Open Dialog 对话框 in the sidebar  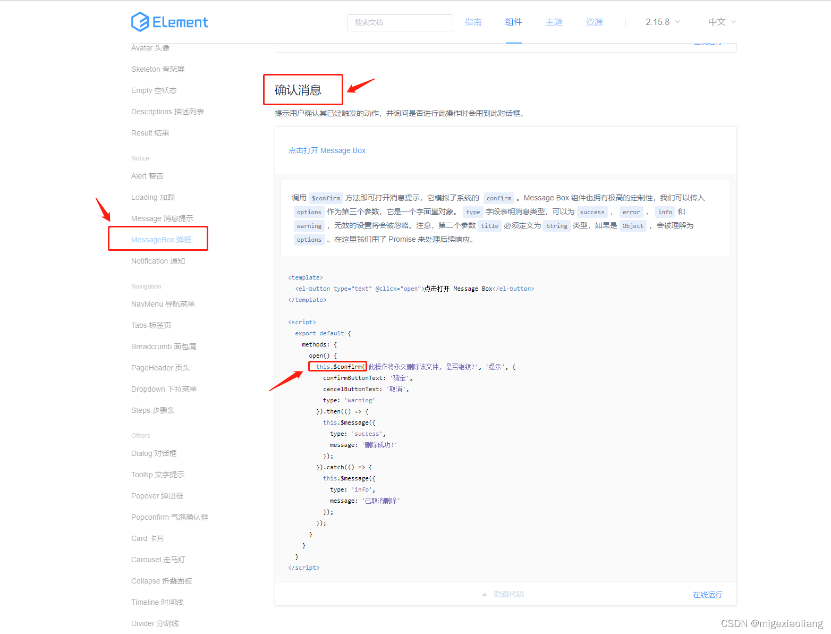(x=154, y=453)
